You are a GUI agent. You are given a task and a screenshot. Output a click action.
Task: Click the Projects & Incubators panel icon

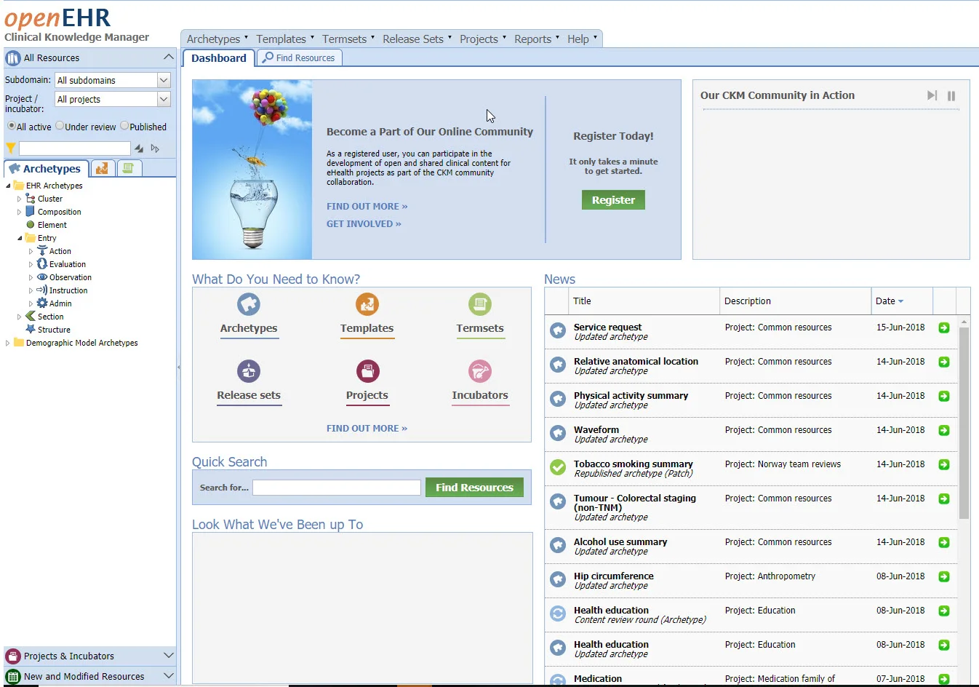(13, 656)
